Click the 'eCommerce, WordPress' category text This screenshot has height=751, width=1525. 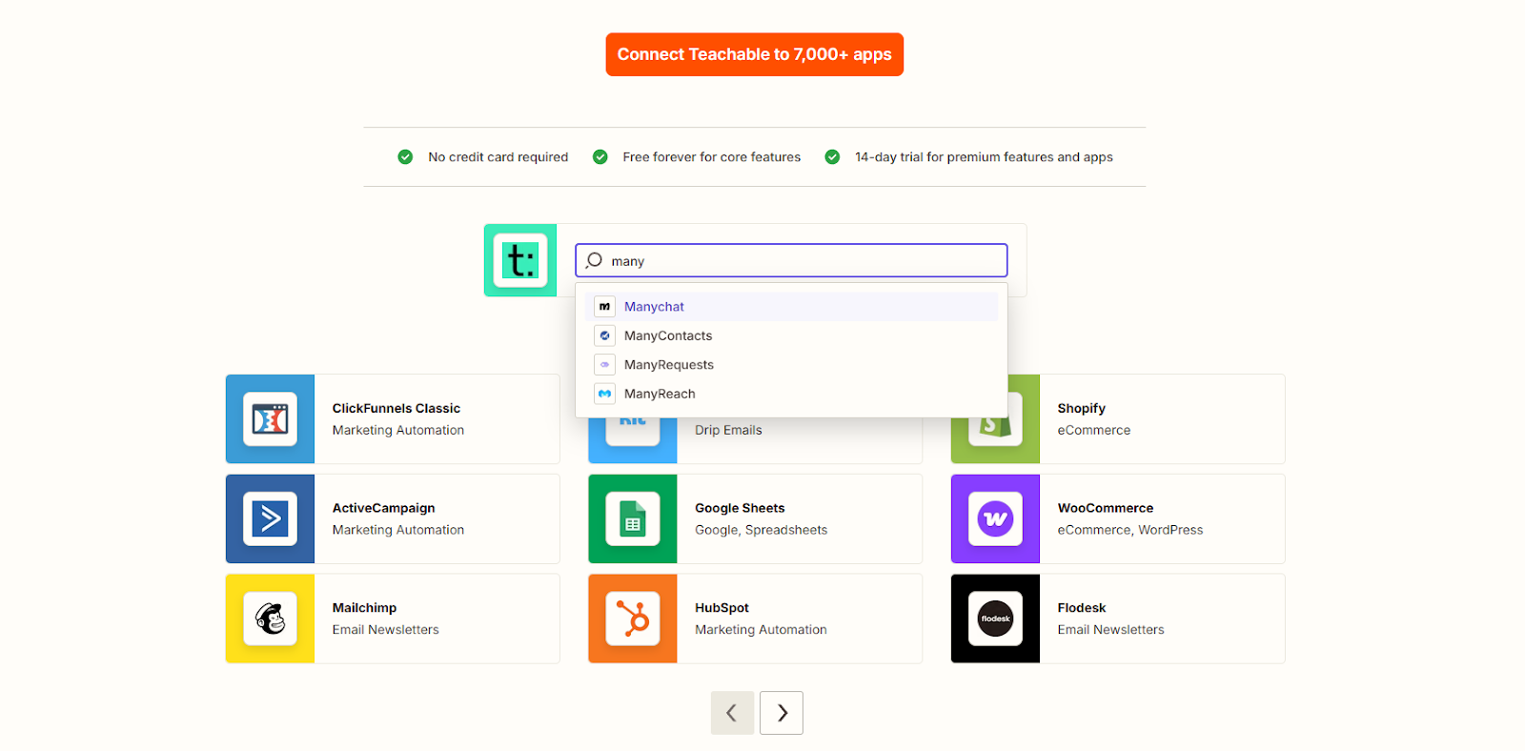pos(1129,530)
